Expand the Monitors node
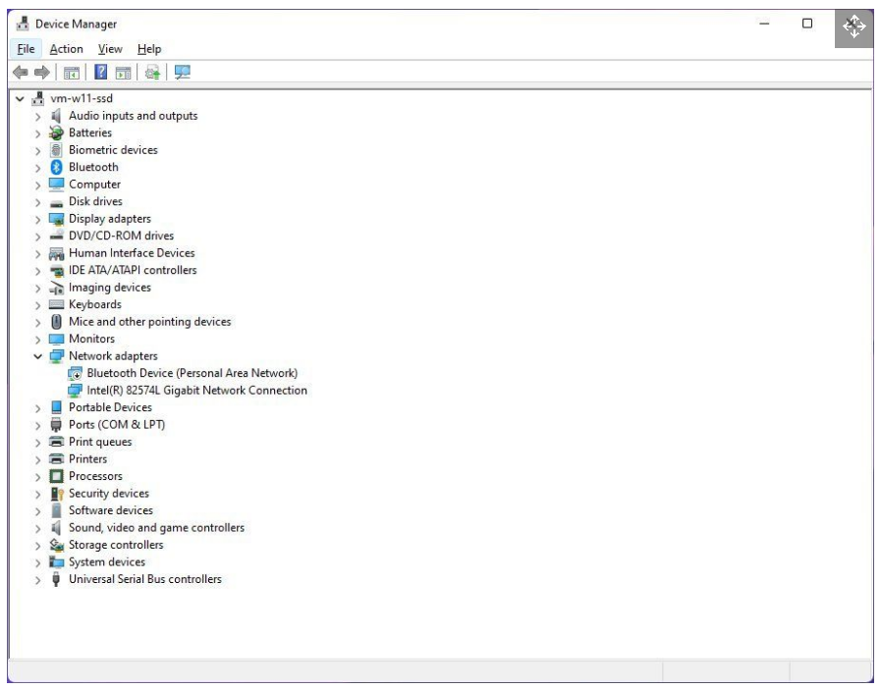The width and height of the screenshot is (881, 689). [37, 340]
